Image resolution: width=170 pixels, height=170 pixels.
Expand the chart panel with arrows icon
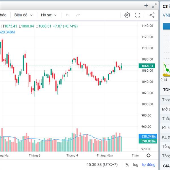tap(154, 5)
